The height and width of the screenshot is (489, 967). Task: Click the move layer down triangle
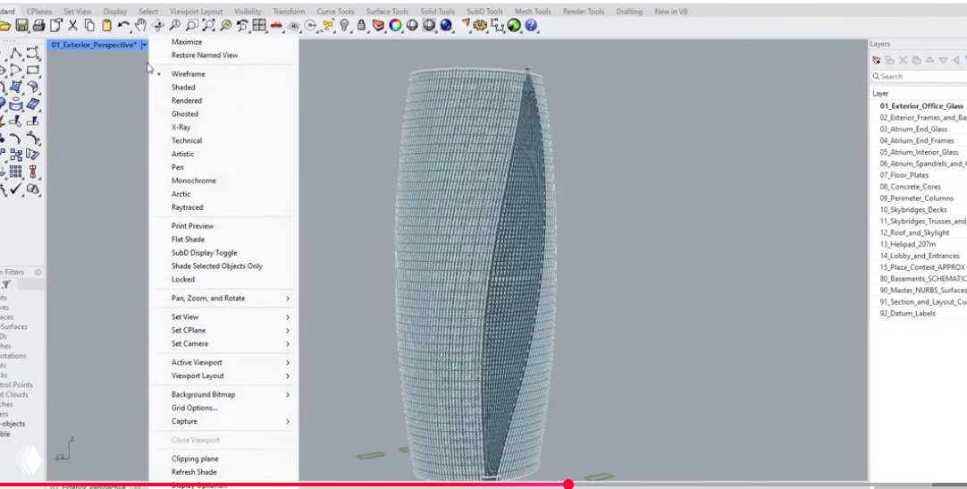[943, 61]
